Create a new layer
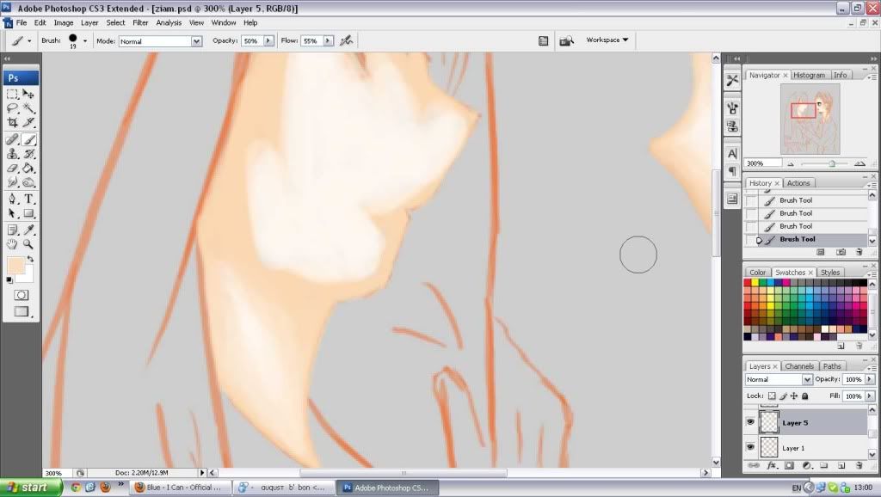Viewport: 881px width, 497px height. coord(841,465)
